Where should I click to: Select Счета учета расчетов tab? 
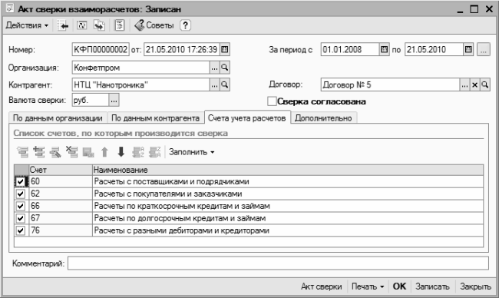point(247,118)
